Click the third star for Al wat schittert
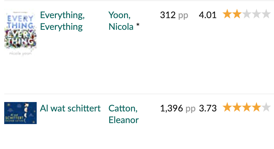 point(247,108)
